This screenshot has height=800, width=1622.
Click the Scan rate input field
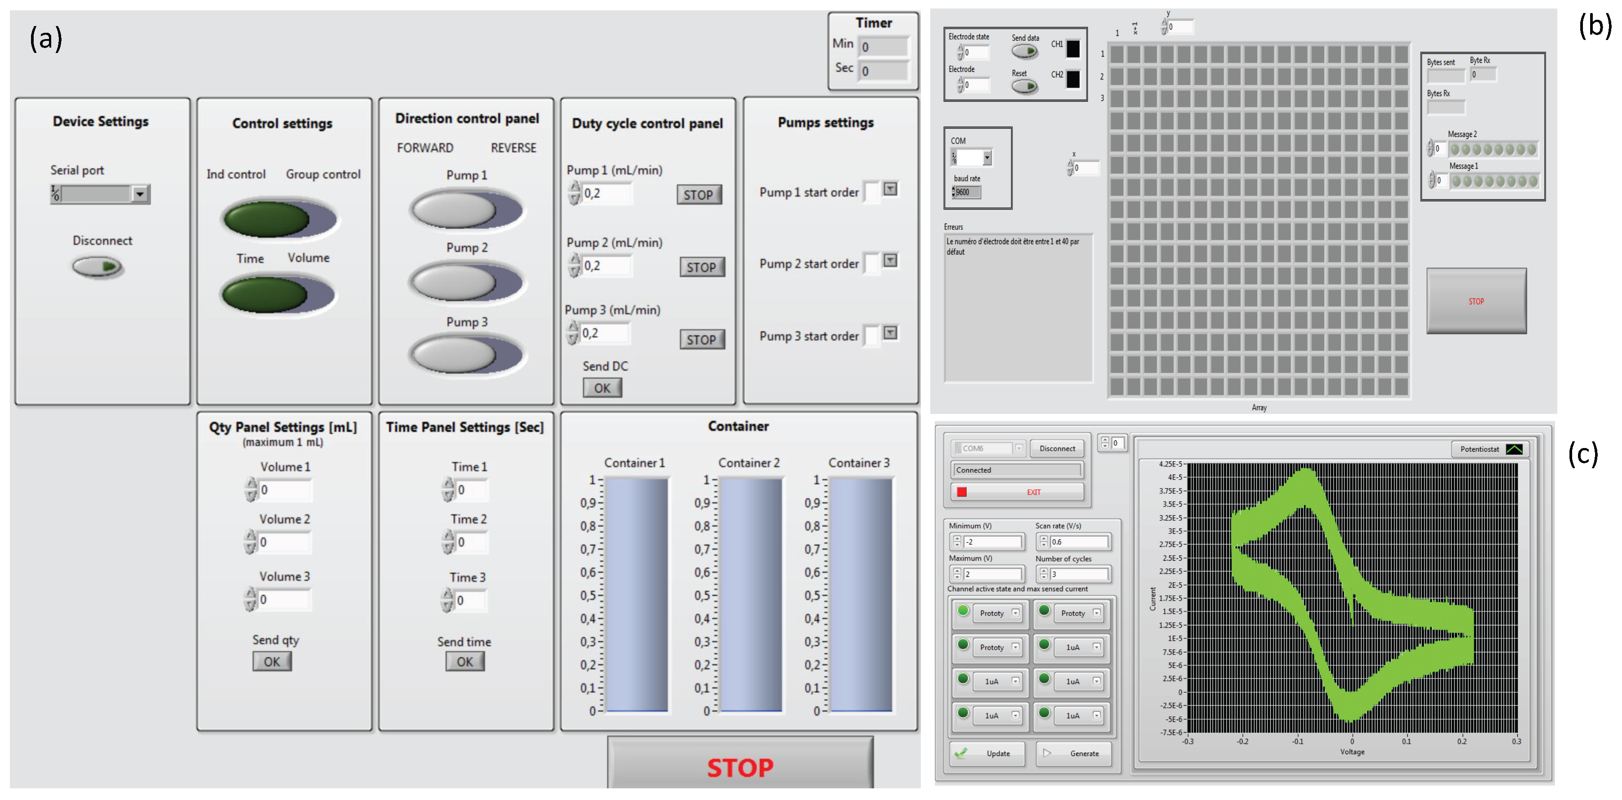(x=1078, y=541)
